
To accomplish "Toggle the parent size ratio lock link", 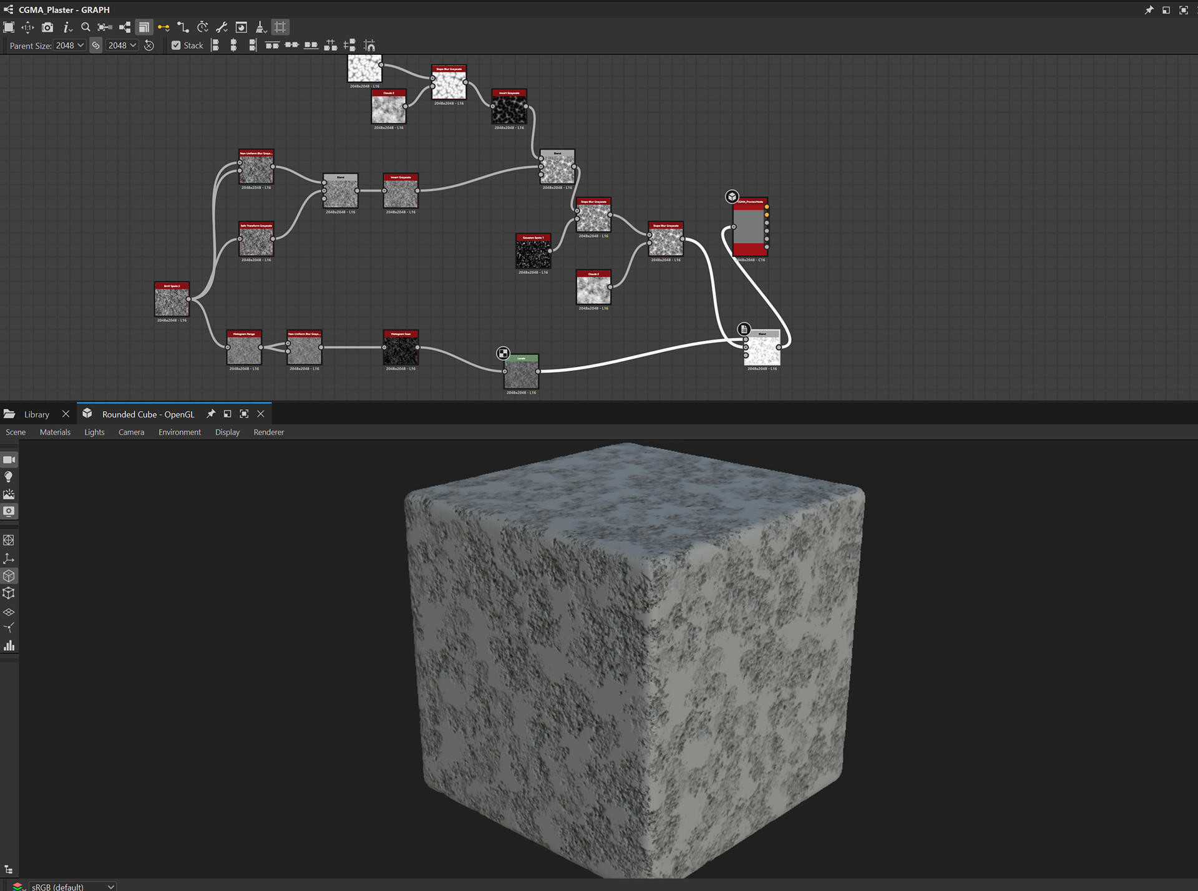I will [95, 46].
